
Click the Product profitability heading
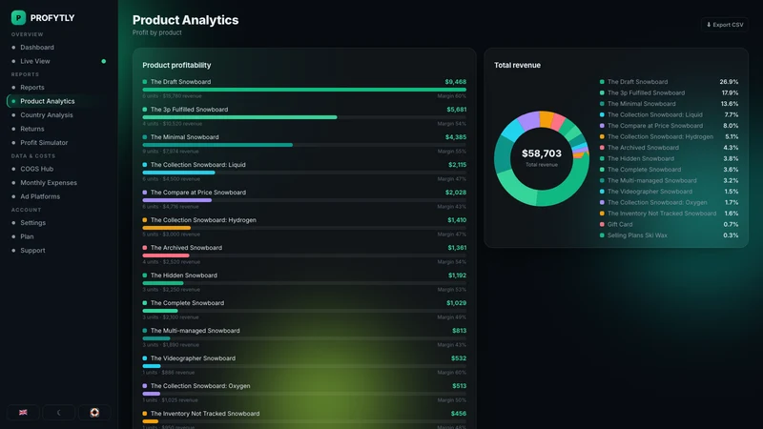pyautogui.click(x=176, y=65)
